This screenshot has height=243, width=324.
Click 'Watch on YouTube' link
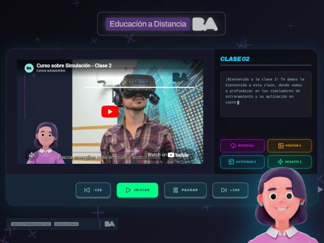coord(168,155)
